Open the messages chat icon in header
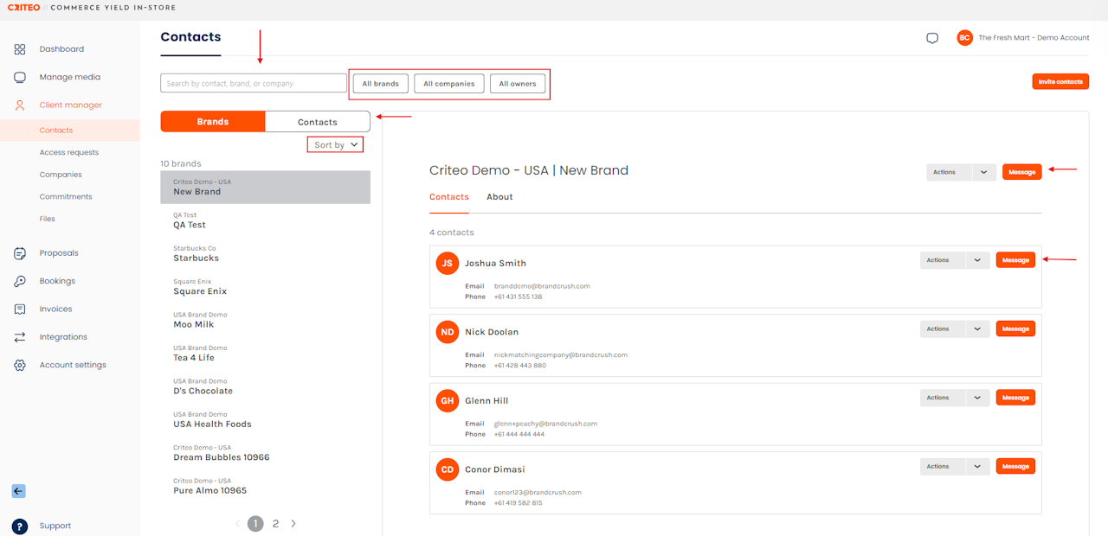 click(932, 38)
